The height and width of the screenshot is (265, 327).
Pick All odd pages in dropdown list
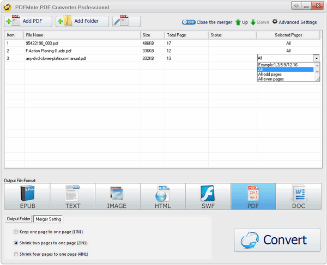coord(286,75)
